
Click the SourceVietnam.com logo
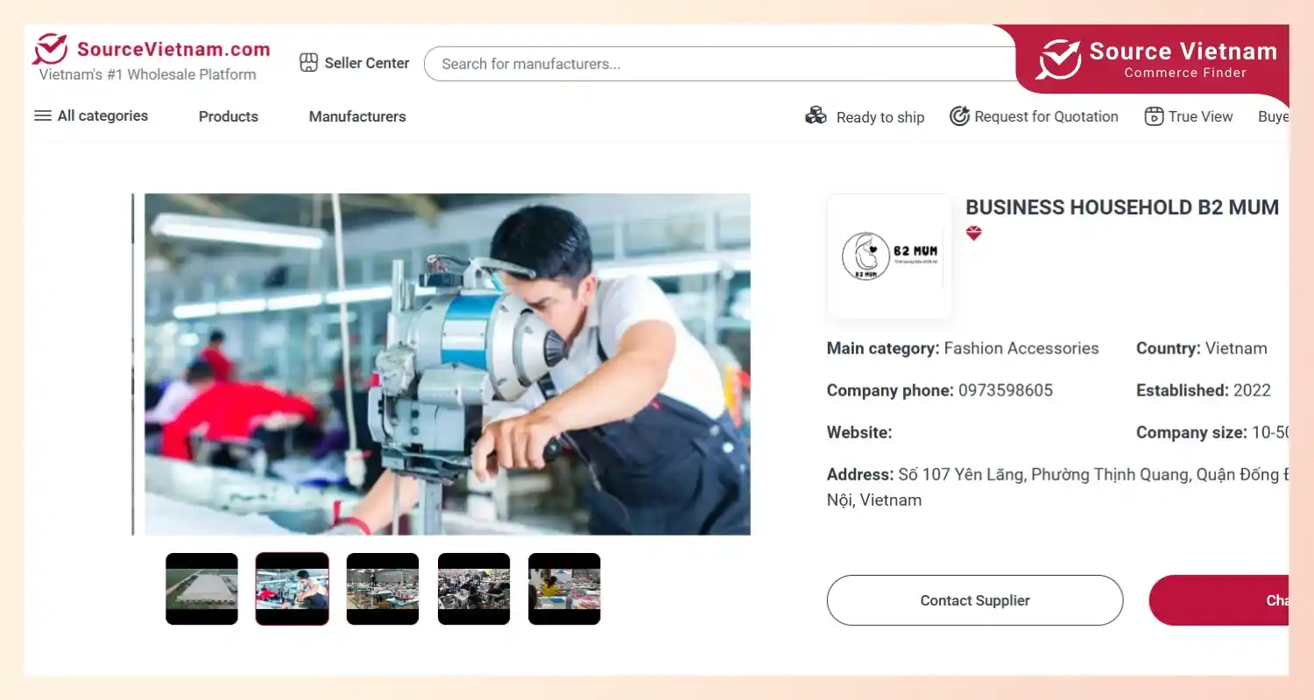(152, 50)
